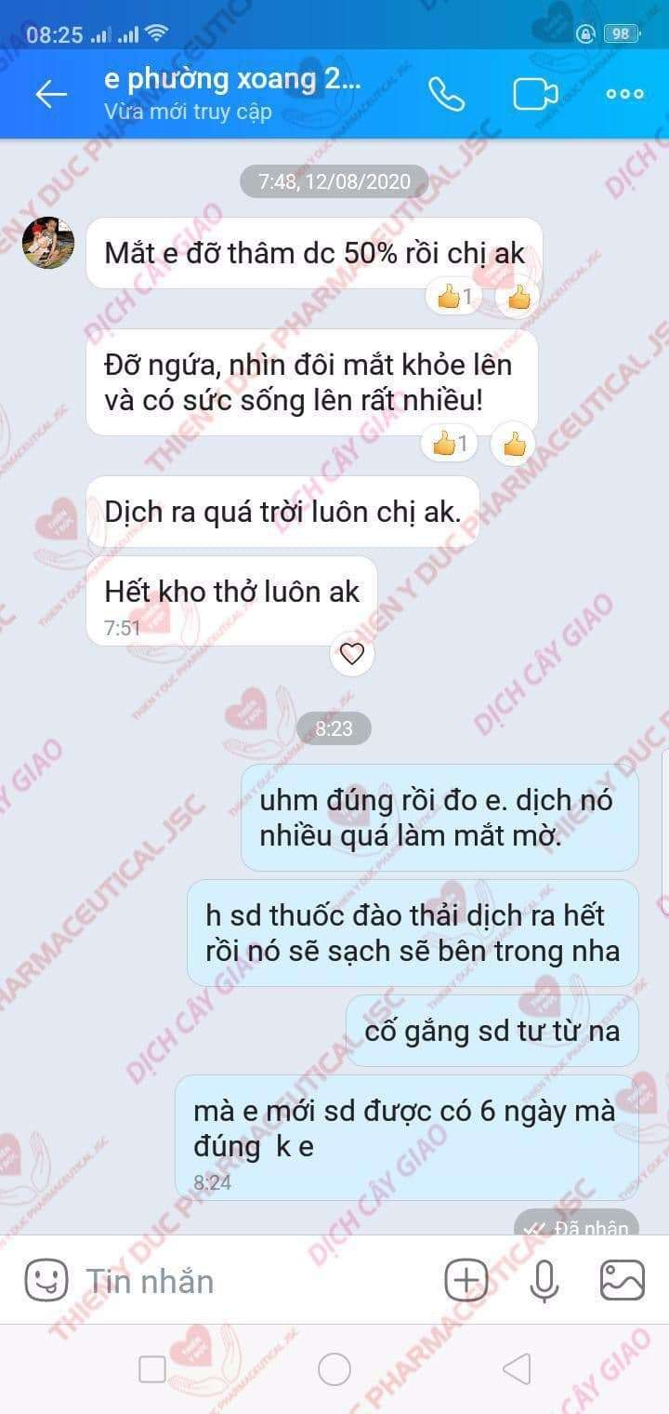669x1414 pixels.
Task: Open sticker picker smiley face icon
Action: [x=46, y=1280]
